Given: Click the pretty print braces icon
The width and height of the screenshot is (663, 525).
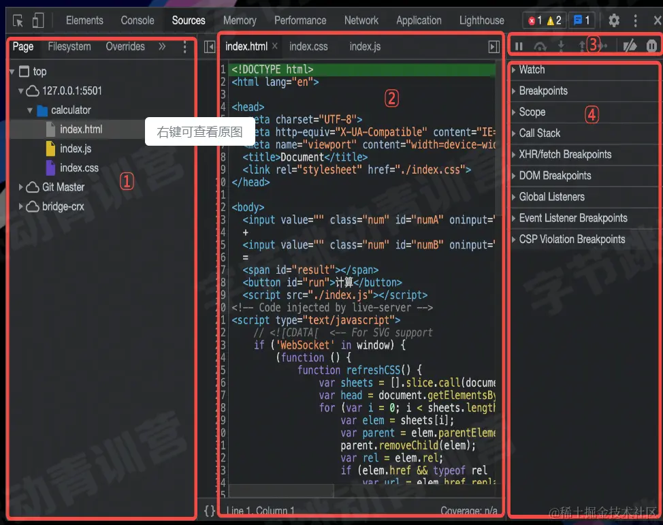Looking at the screenshot, I should (x=209, y=511).
